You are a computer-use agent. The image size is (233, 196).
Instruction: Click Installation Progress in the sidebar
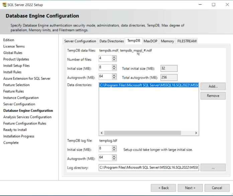[x=19, y=136]
